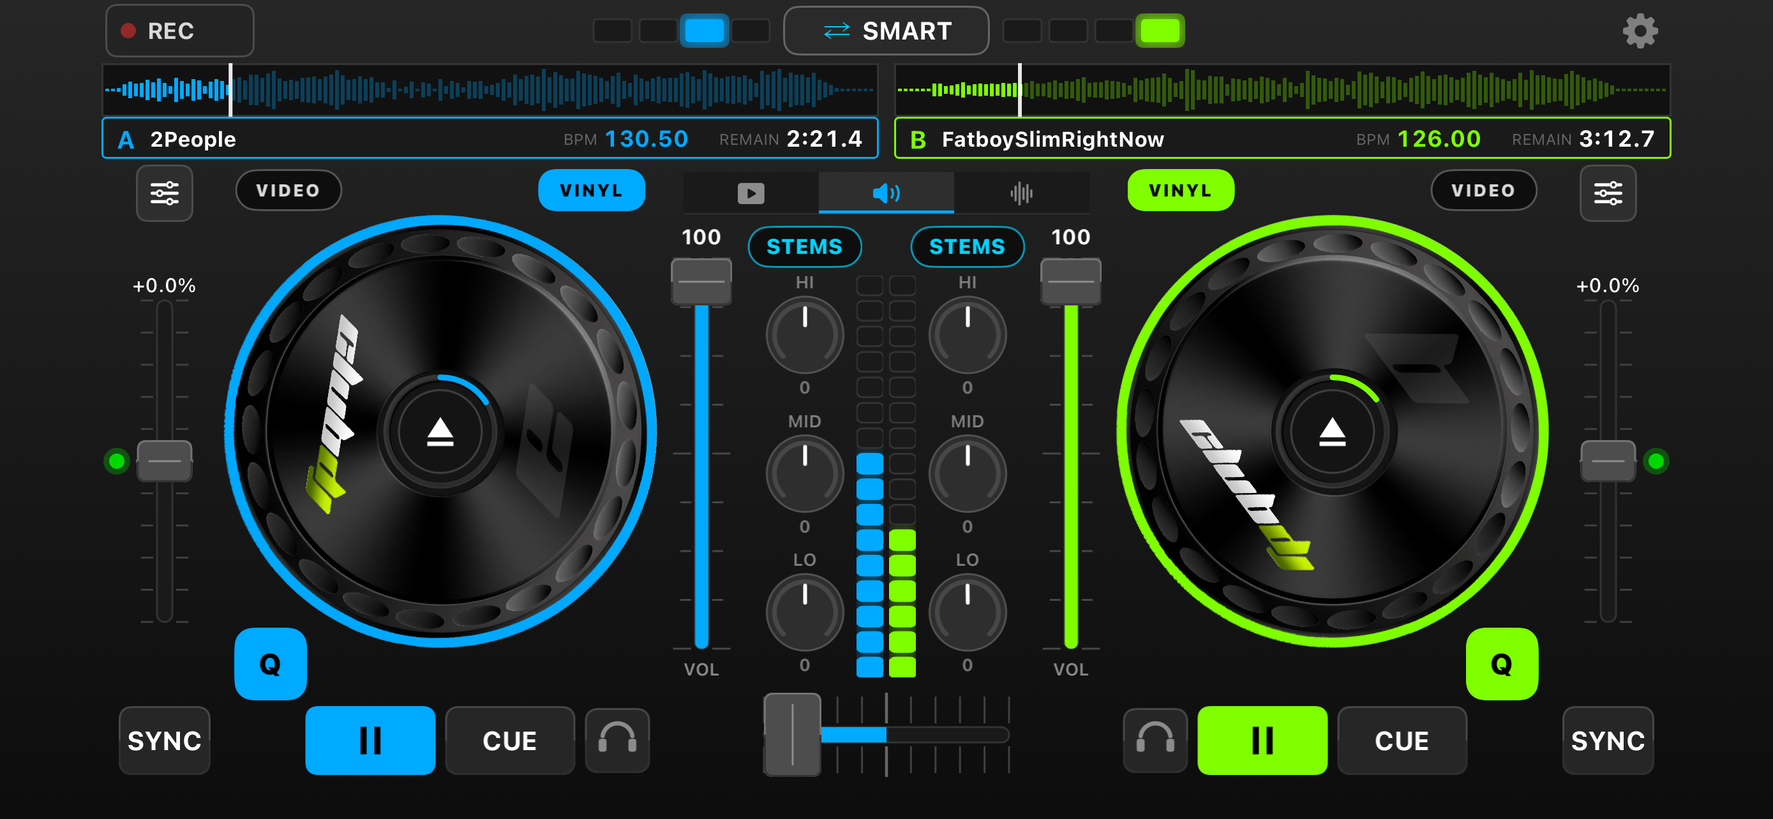Toggle quantize Q on deck B
Viewport: 1773px width, 819px height.
tap(1502, 664)
